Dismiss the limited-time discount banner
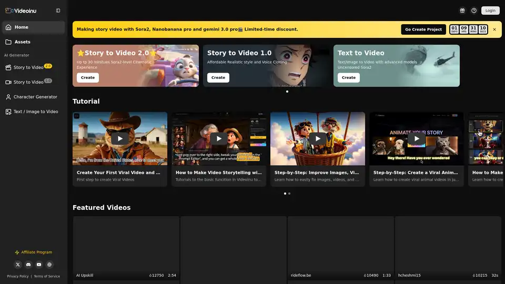 click(x=494, y=29)
